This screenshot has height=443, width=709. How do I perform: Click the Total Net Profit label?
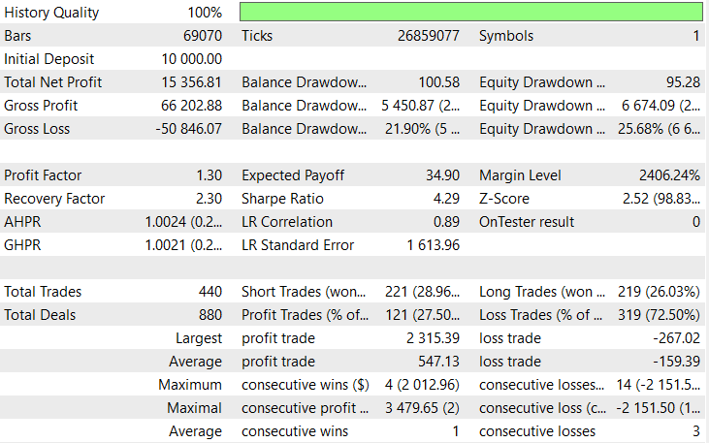point(53,82)
